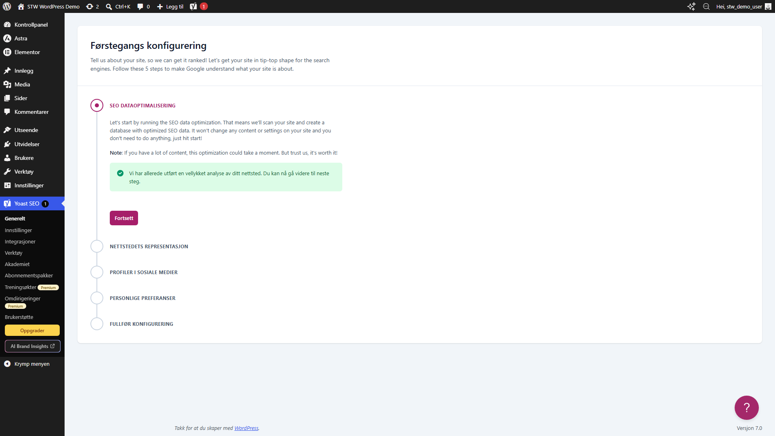Expand the Fullfør Konfigurering section
Image resolution: width=775 pixels, height=436 pixels.
tap(141, 324)
